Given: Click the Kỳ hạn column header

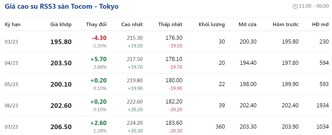Looking at the screenshot, I should pyautogui.click(x=13, y=25).
